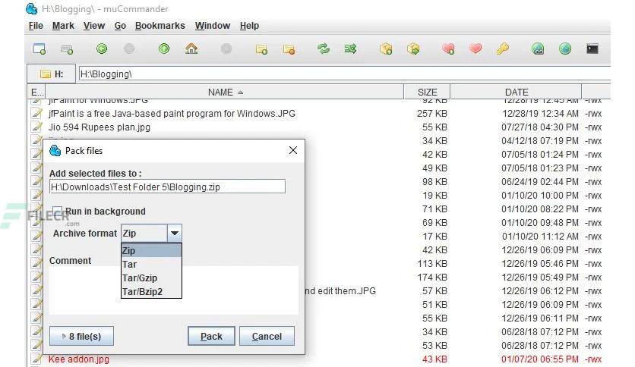Add a new tab via the toolbar icon
The width and height of the screenshot is (635, 367).
[67, 49]
